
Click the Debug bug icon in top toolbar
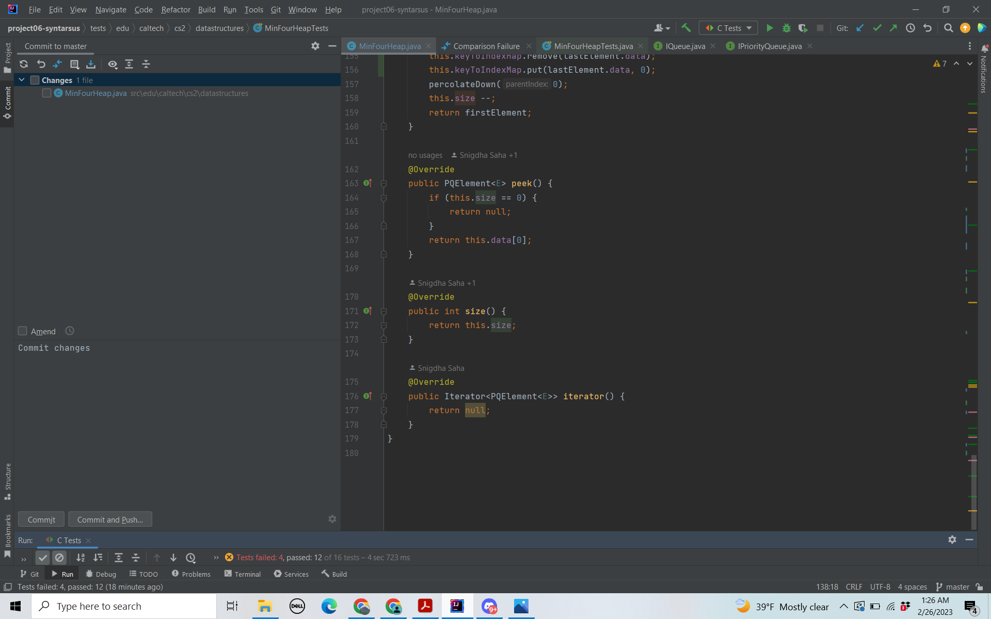pos(786,28)
